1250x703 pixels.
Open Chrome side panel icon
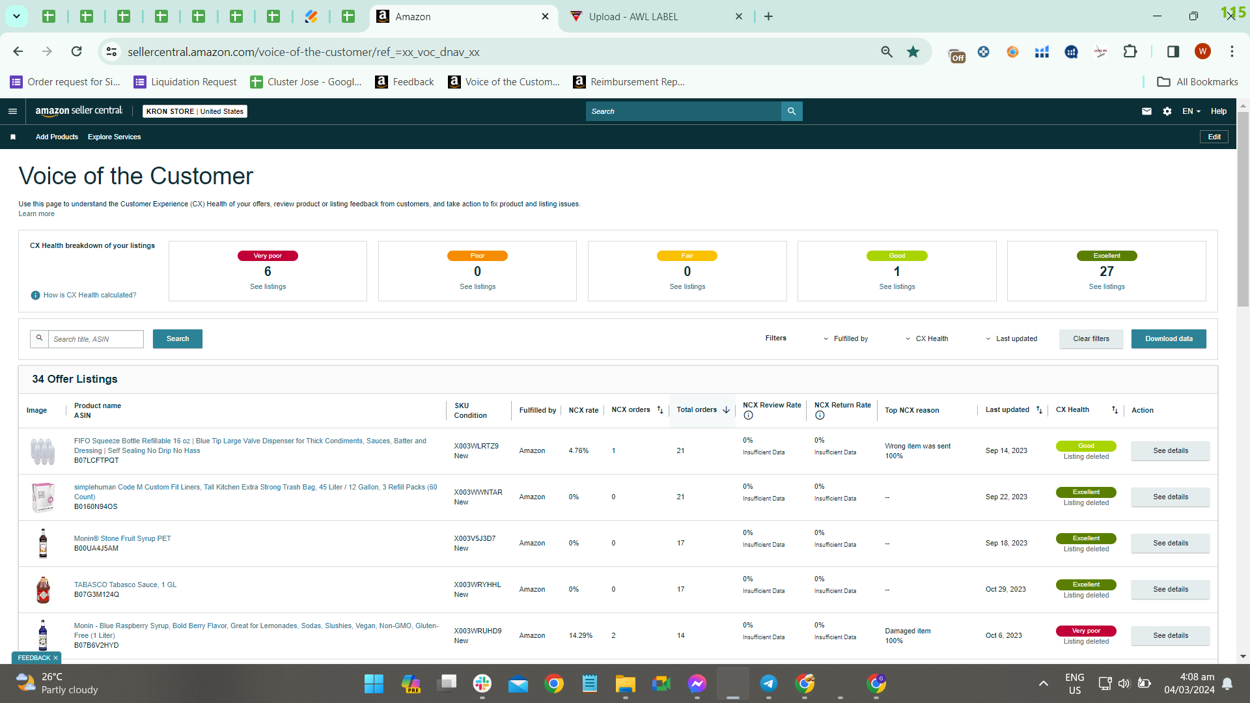click(x=1173, y=51)
